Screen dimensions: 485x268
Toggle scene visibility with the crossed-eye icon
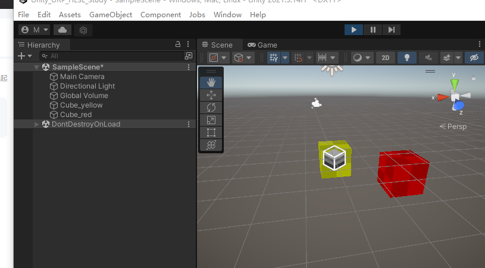click(x=474, y=58)
